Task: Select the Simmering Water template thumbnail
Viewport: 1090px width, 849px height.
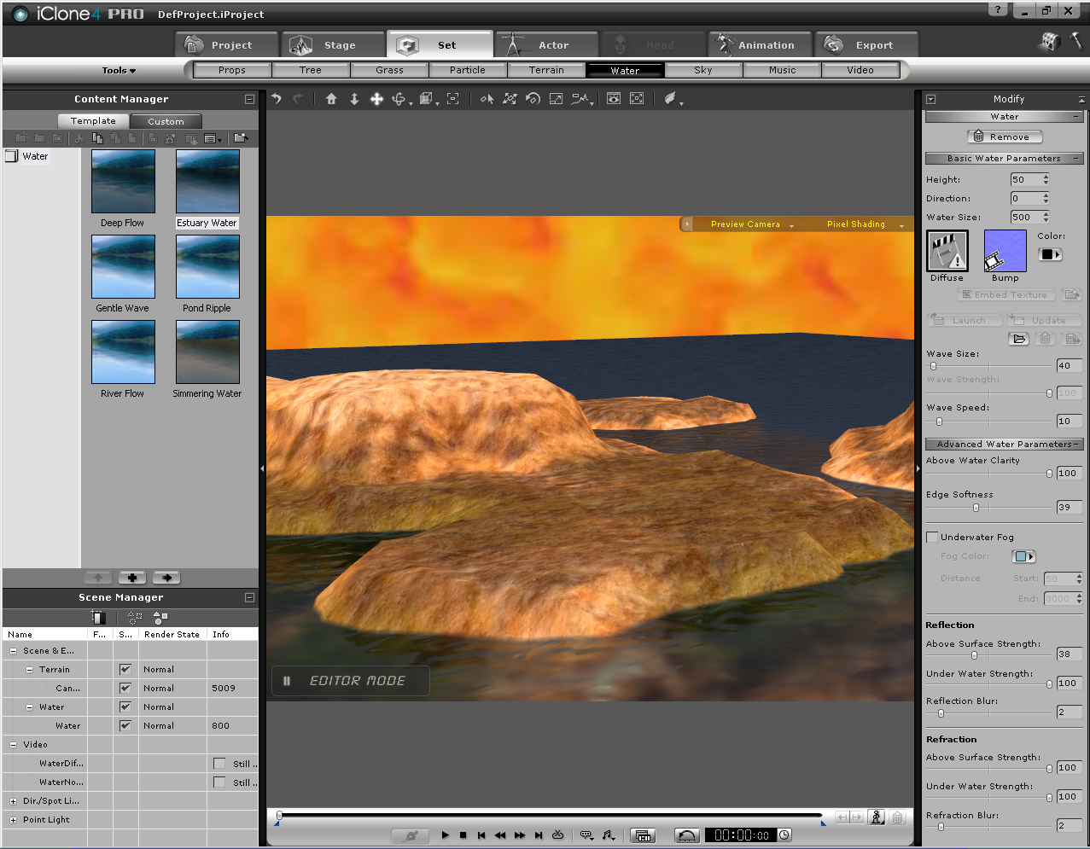Action: (207, 352)
